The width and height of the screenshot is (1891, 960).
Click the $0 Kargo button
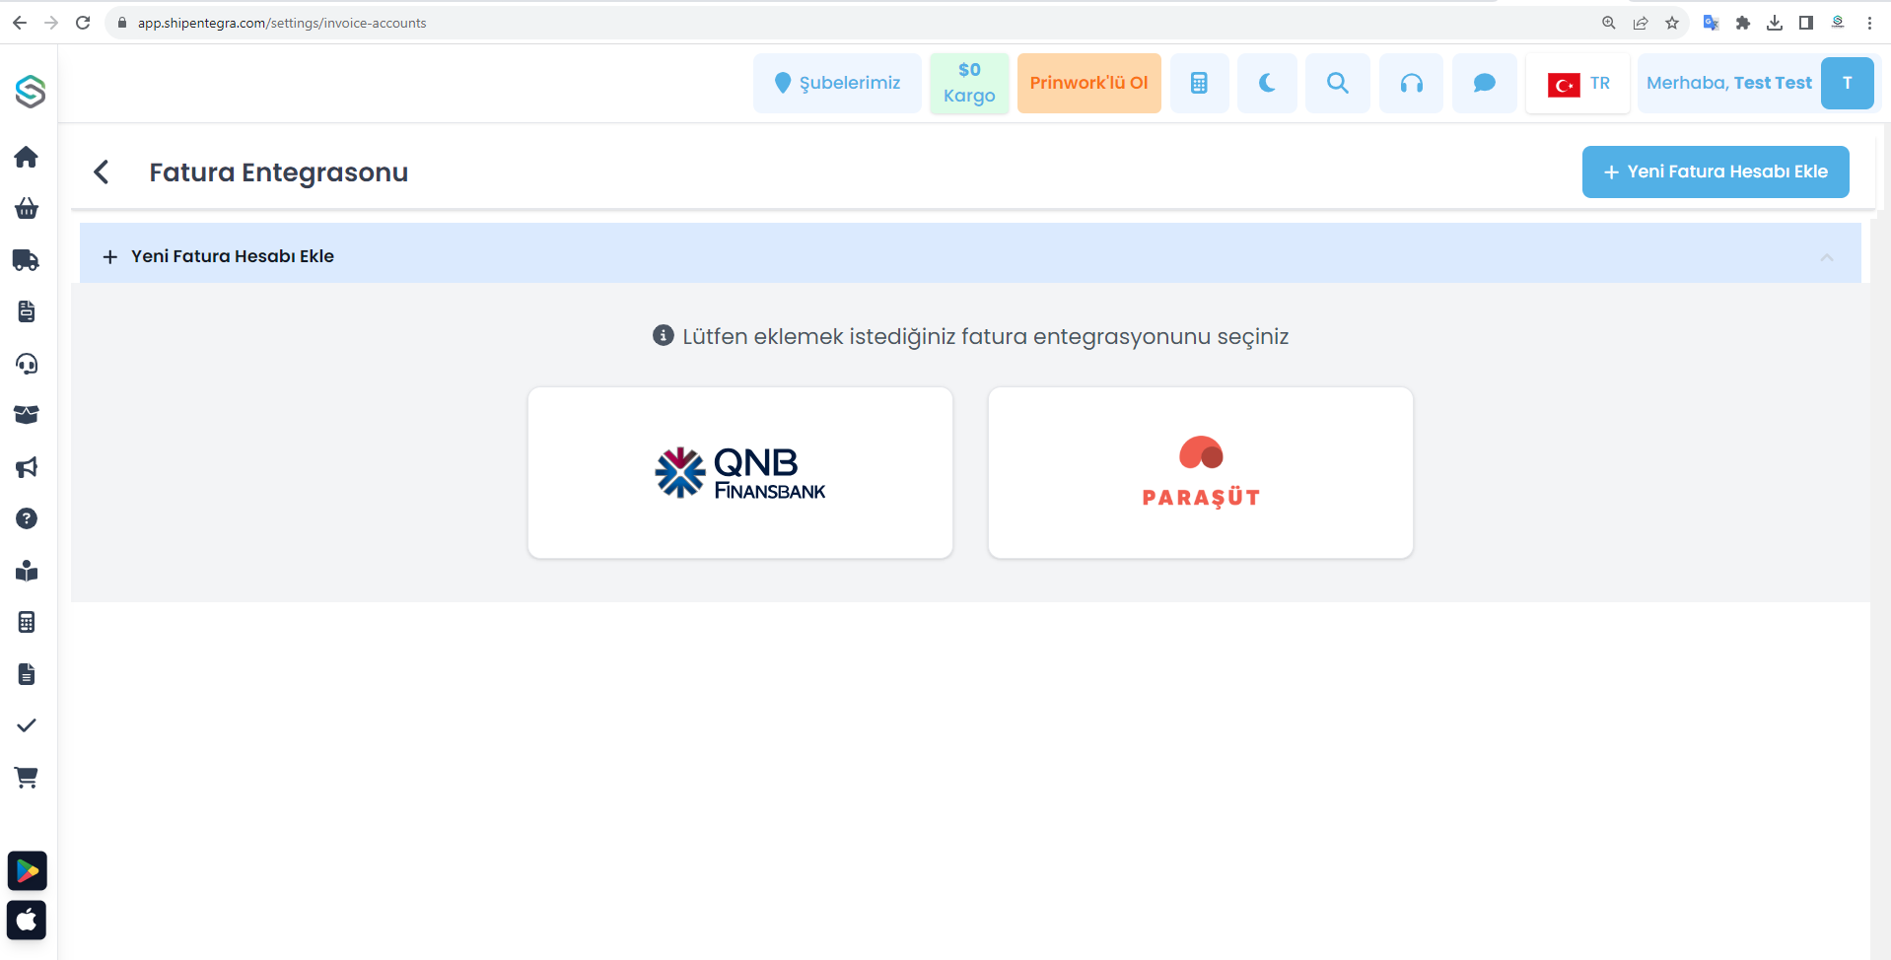tap(969, 83)
